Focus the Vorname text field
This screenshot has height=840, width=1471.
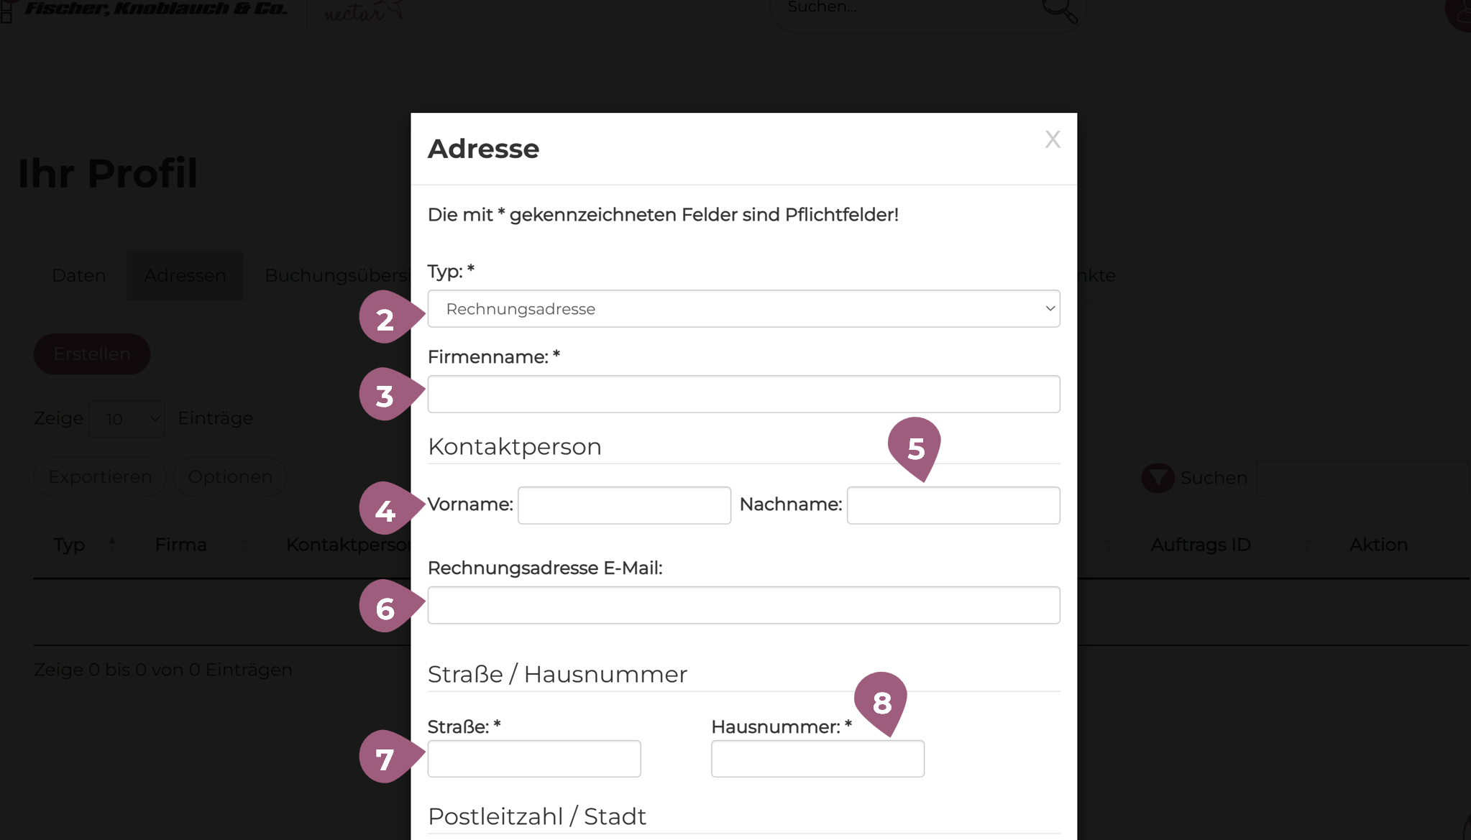pos(624,505)
